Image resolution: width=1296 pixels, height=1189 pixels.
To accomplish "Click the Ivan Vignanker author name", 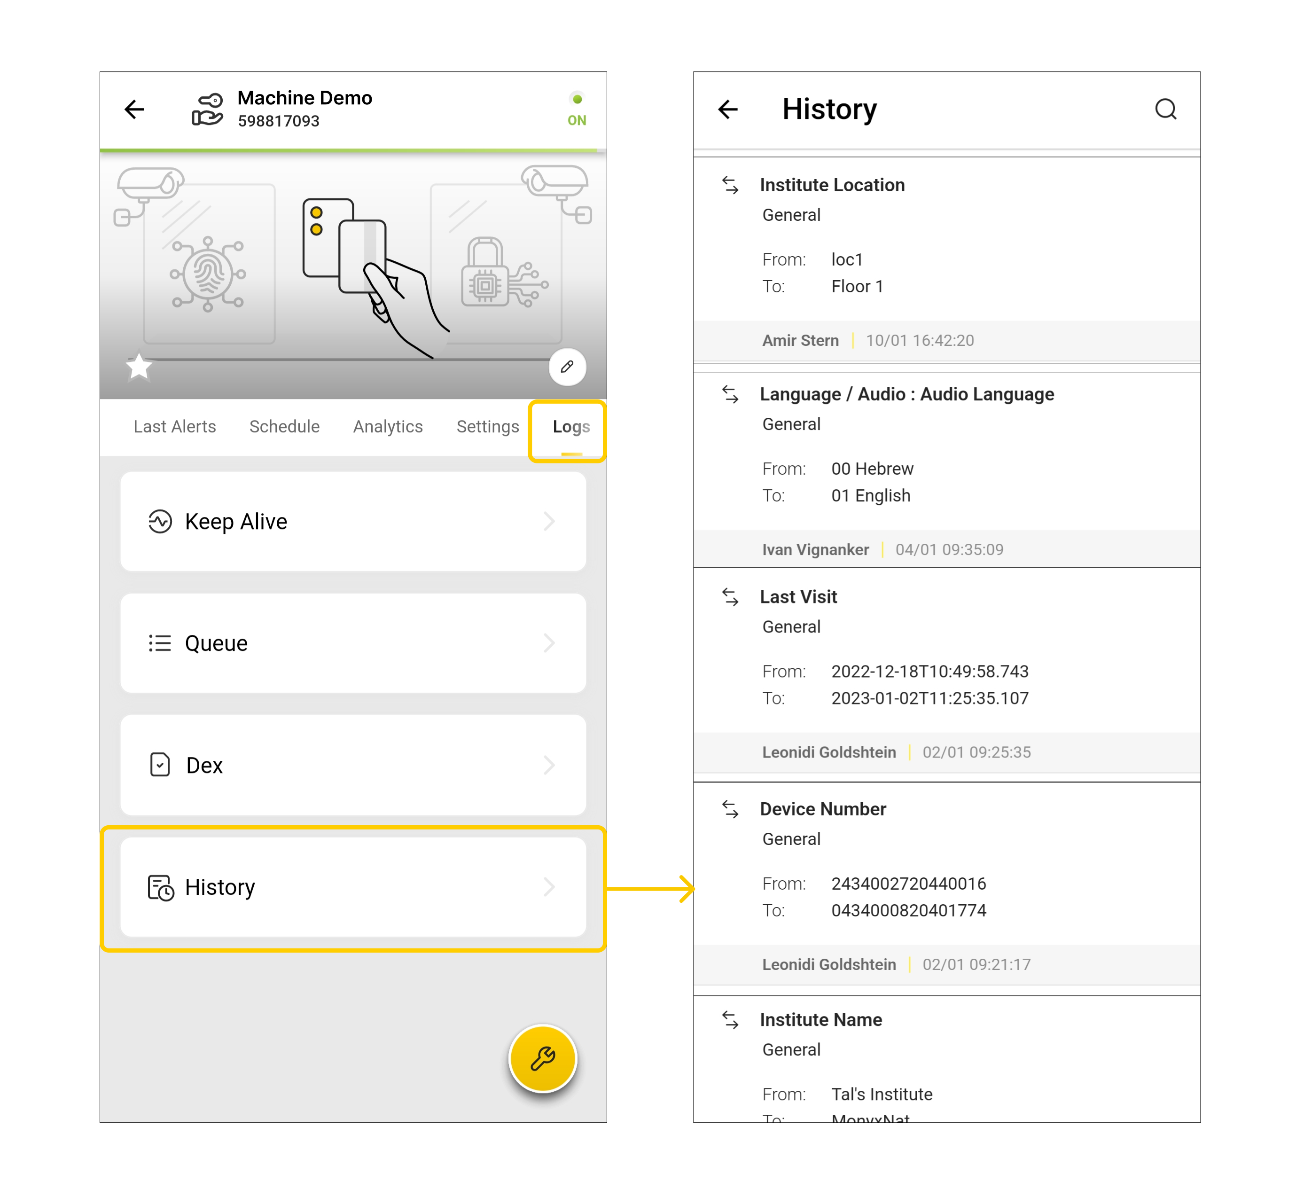I will coord(815,549).
